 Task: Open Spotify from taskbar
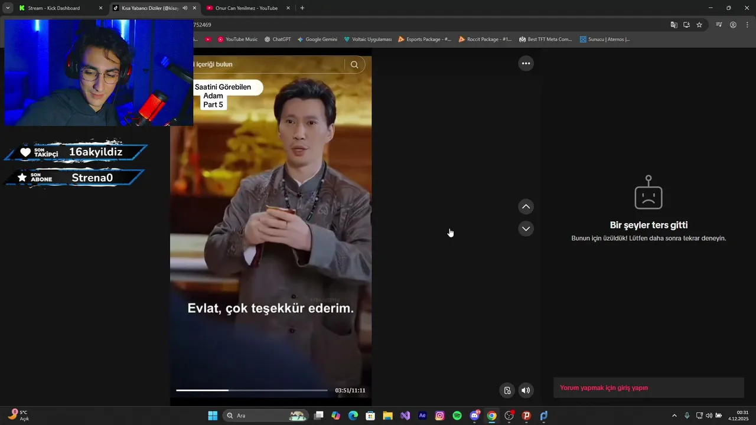457,416
